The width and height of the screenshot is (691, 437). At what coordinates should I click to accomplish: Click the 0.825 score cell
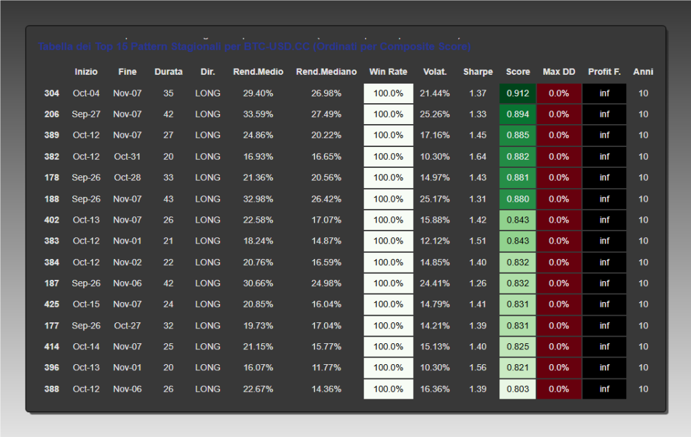coord(518,347)
